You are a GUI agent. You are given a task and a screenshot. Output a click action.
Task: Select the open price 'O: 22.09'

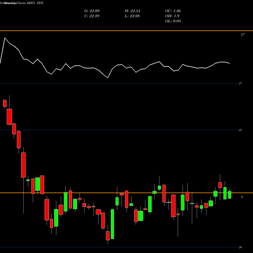pyautogui.click(x=92, y=11)
